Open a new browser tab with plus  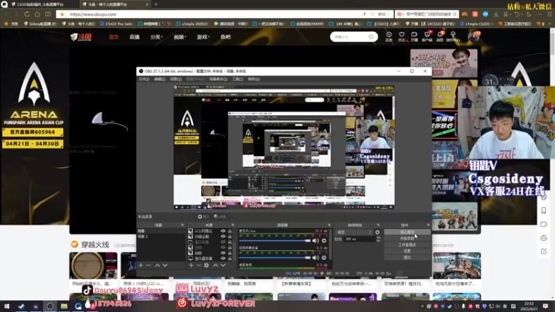155,4
